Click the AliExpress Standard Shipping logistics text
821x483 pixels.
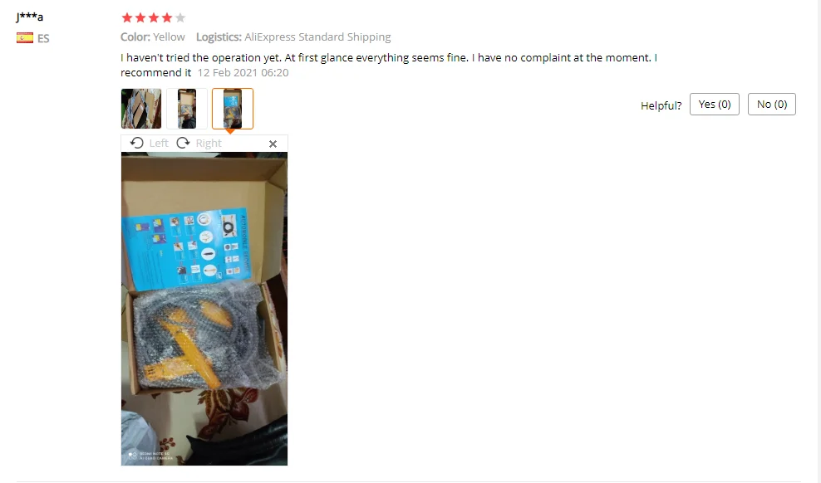[317, 37]
